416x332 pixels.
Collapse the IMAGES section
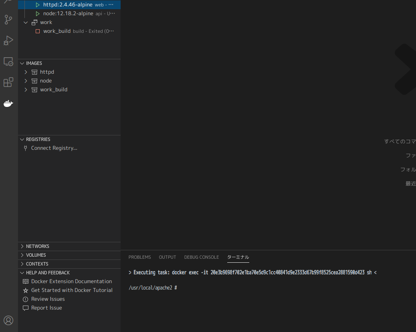[x=22, y=63]
